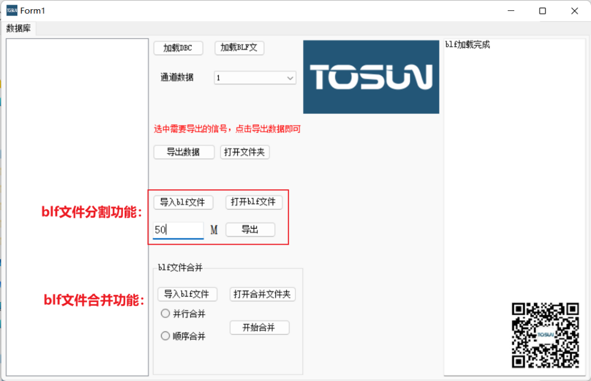Screen dimensions: 591x381
Task: Click 导入blf文件 in the blf文件合并 group
Action: click(187, 294)
